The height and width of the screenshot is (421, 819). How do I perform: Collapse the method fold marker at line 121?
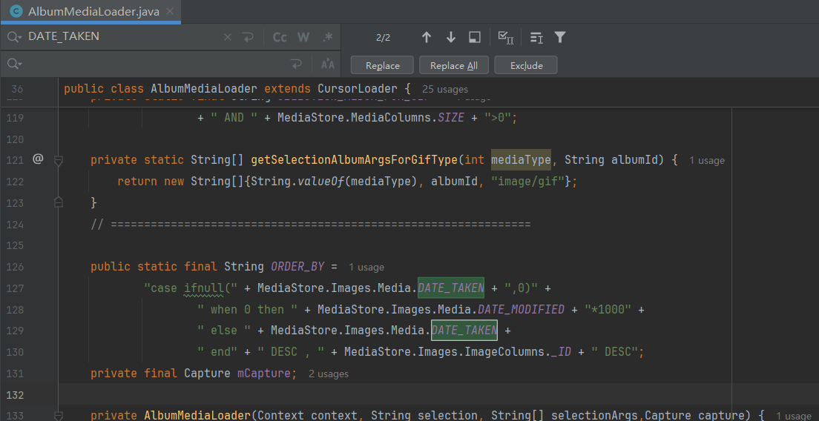pyautogui.click(x=59, y=161)
